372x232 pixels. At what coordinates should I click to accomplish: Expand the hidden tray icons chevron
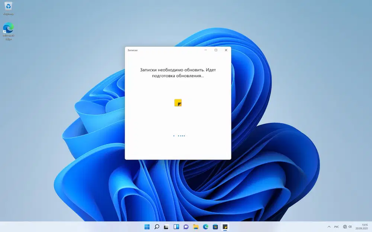point(329,227)
